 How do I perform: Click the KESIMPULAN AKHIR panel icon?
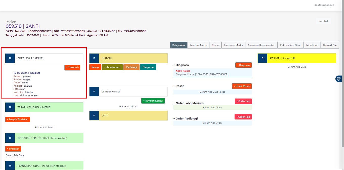click(x=262, y=58)
